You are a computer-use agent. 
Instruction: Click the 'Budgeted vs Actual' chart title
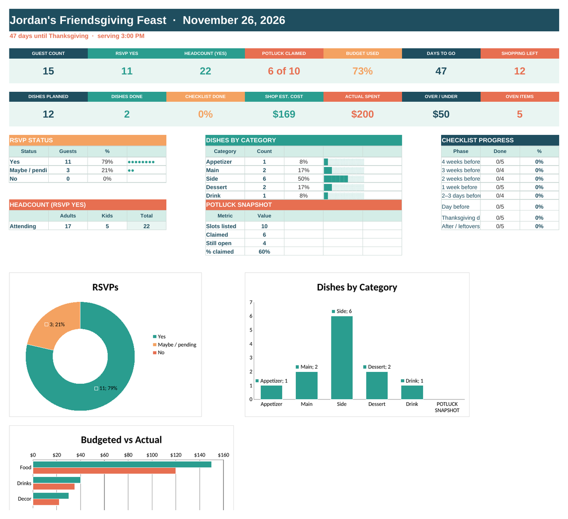121,440
